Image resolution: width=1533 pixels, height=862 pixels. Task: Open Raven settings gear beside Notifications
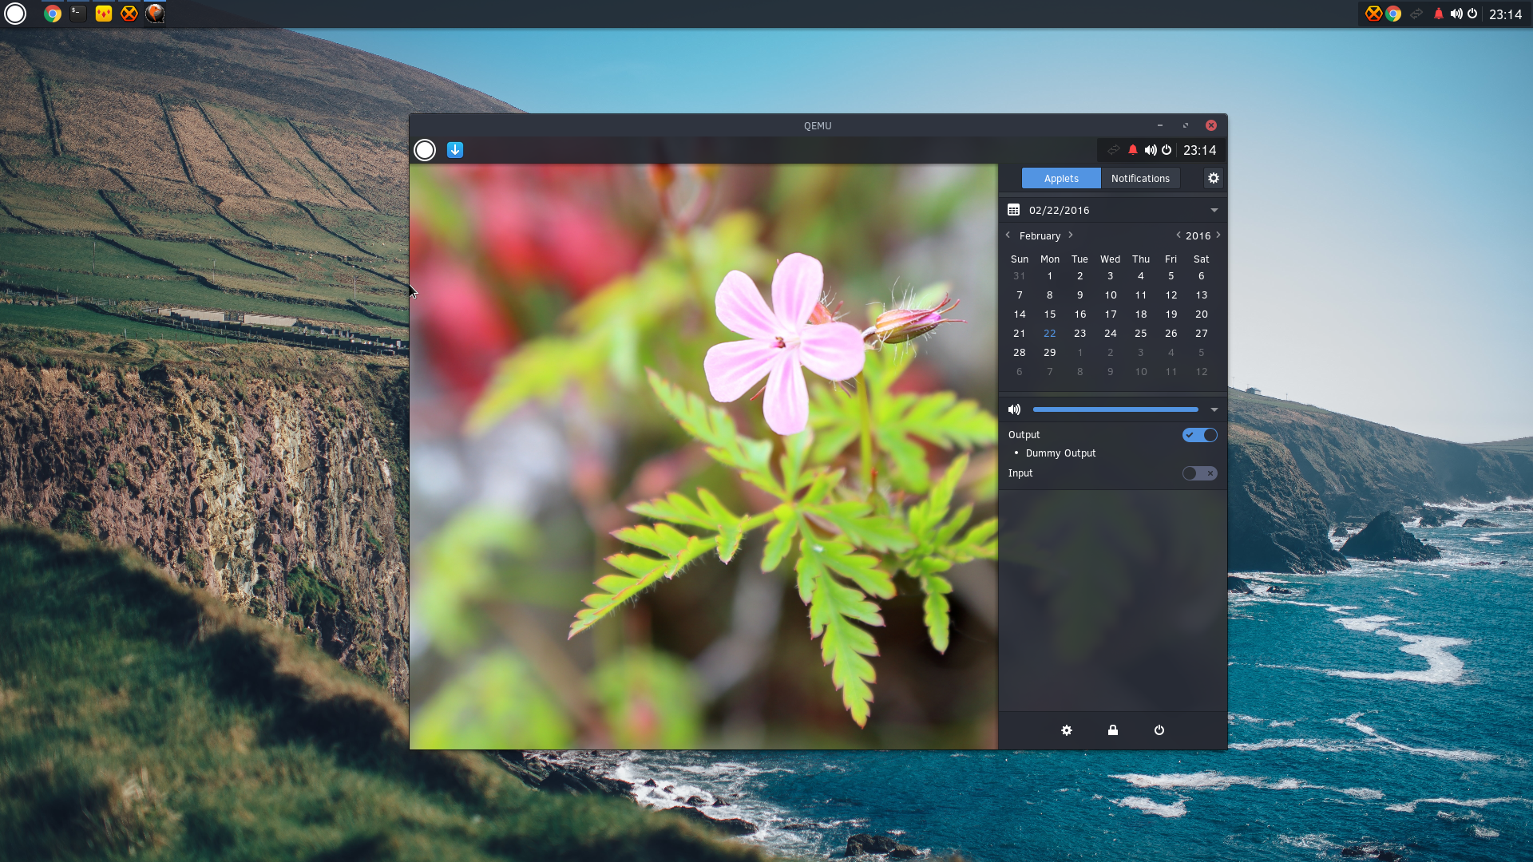click(x=1214, y=178)
